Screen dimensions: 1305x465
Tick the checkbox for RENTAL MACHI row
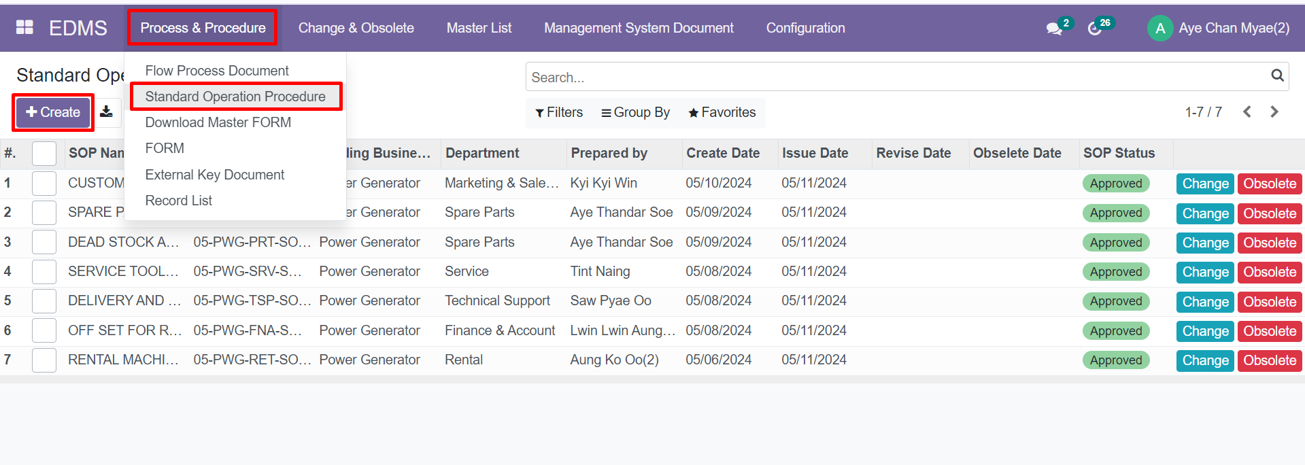[x=44, y=360]
